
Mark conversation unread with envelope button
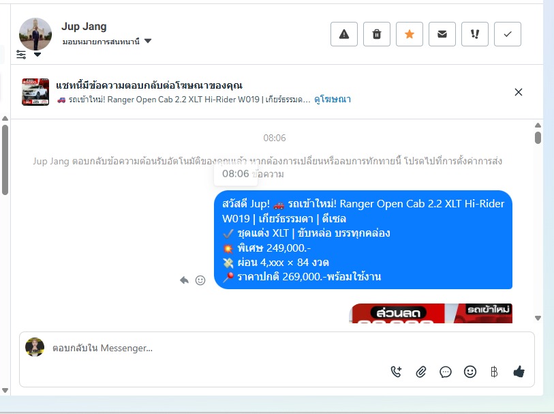click(x=442, y=34)
